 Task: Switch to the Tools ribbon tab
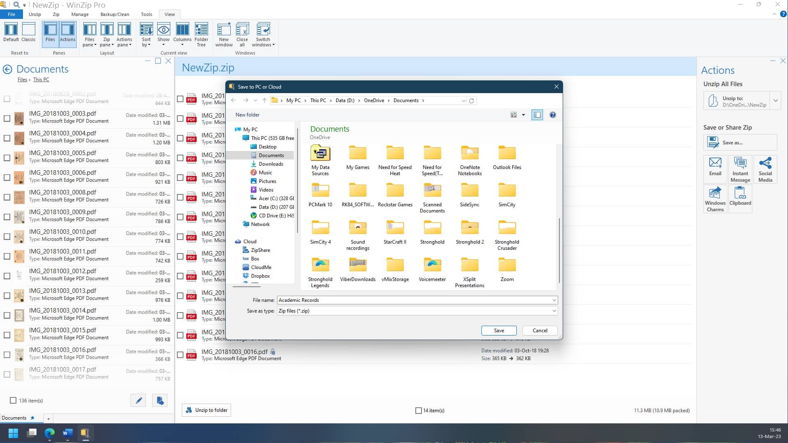pos(147,14)
